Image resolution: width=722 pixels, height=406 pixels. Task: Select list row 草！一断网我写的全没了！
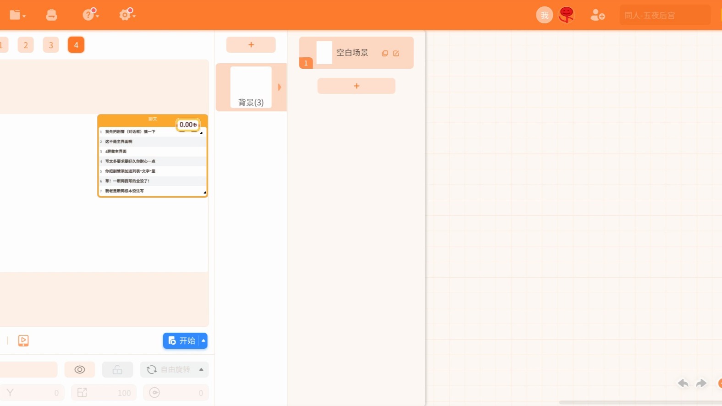point(153,181)
